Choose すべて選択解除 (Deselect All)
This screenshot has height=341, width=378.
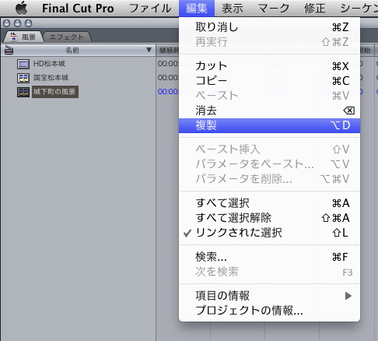click(269, 218)
